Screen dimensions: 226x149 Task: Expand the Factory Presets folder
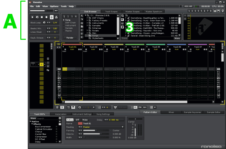click(87, 20)
